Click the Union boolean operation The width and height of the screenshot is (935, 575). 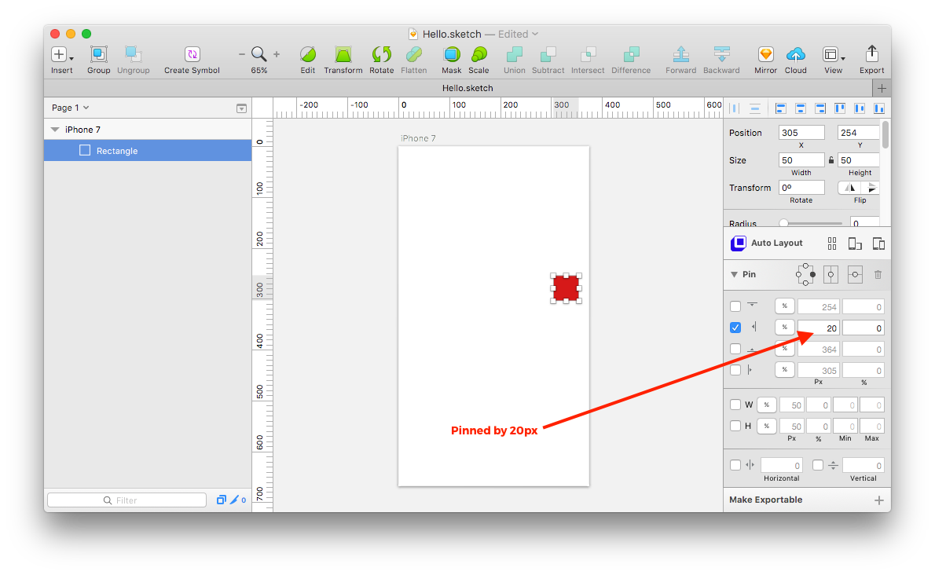514,55
